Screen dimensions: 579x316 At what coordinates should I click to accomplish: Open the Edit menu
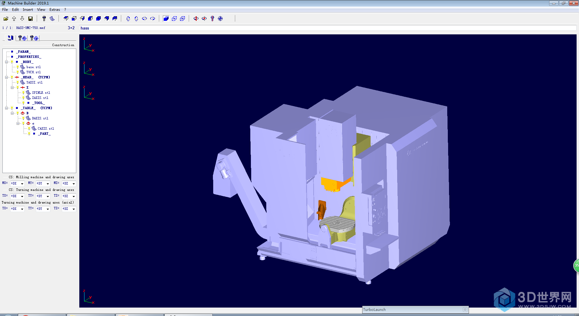click(15, 10)
